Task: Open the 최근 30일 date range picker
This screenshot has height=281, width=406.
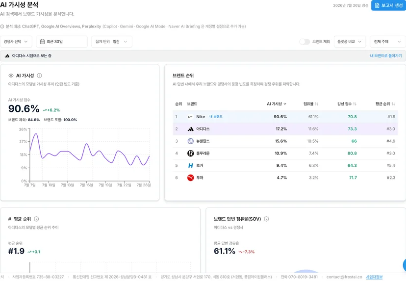Action: [62, 42]
